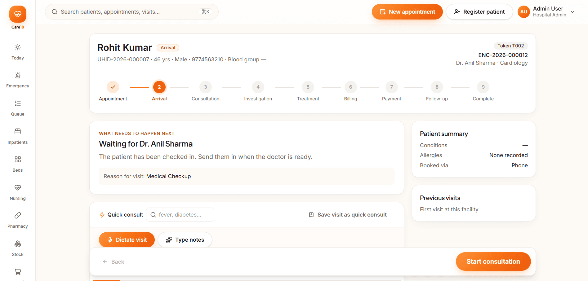Click the Type notes button
588x281 pixels.
pyautogui.click(x=185, y=240)
